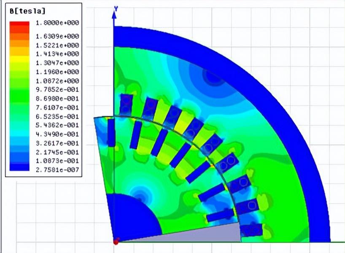The height and width of the screenshot is (253, 345).
Task: Select minimum legend value 2.7581e-007
Action: (57, 170)
